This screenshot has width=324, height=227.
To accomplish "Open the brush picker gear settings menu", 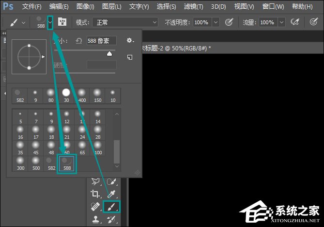I will click(x=130, y=40).
